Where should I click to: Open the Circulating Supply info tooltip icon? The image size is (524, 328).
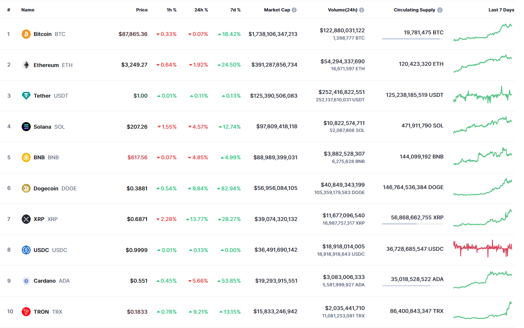pyautogui.click(x=440, y=10)
